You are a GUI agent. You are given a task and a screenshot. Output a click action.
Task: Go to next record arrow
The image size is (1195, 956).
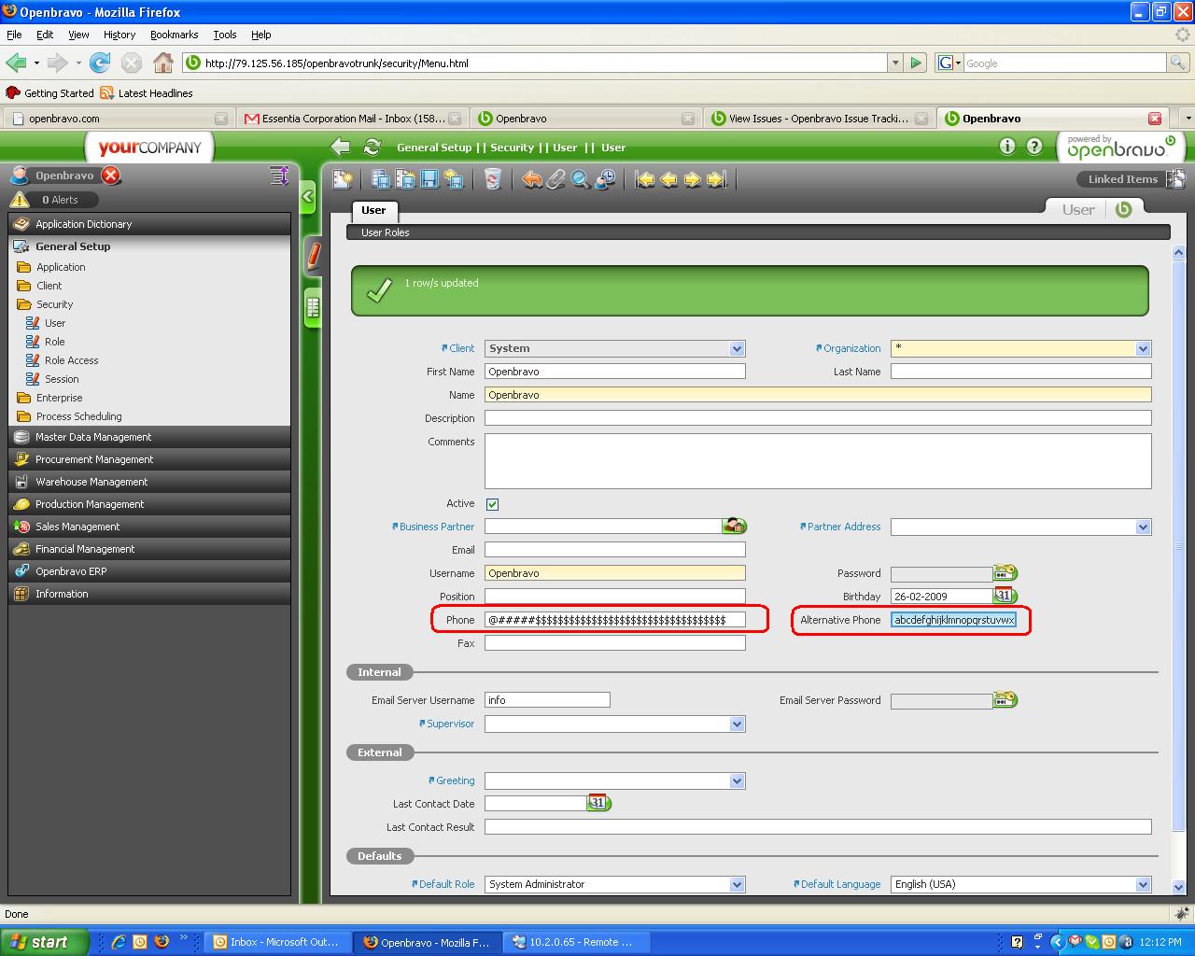(x=693, y=179)
